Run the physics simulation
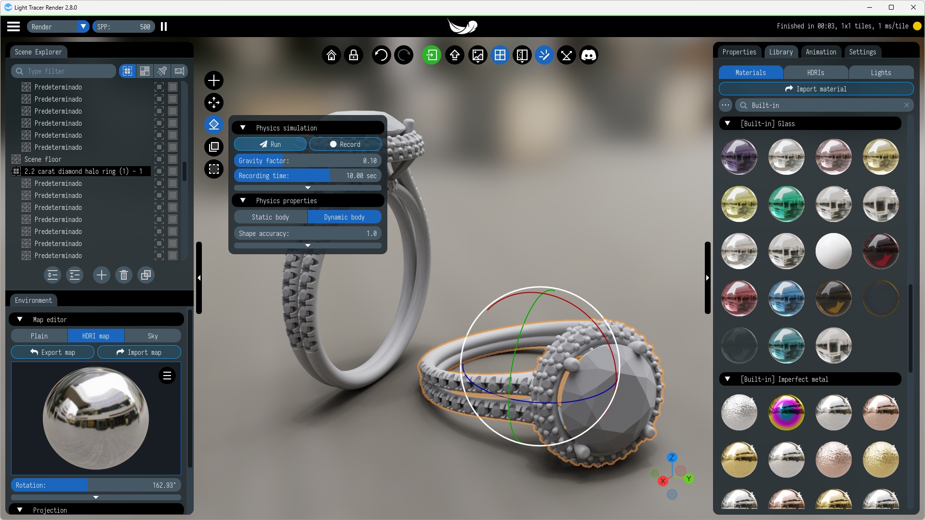 click(270, 144)
